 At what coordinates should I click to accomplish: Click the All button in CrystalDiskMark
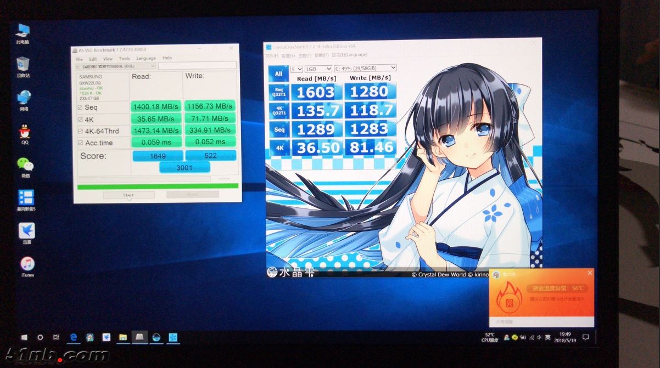(278, 74)
